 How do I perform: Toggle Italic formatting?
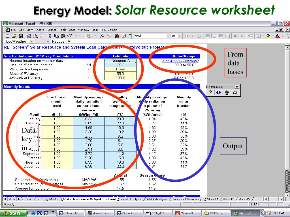193,36
